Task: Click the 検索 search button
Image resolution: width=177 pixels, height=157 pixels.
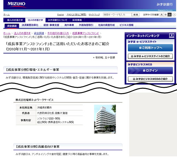Action: (136, 15)
